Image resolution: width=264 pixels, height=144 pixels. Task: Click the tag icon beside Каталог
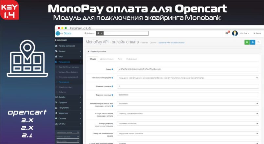[x=56, y=51]
